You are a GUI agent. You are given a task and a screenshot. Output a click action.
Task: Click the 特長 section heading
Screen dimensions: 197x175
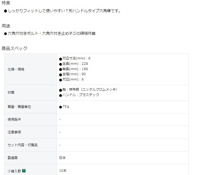[6, 3]
